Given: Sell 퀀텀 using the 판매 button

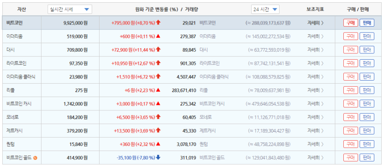Looking at the screenshot, I should click(367, 144).
